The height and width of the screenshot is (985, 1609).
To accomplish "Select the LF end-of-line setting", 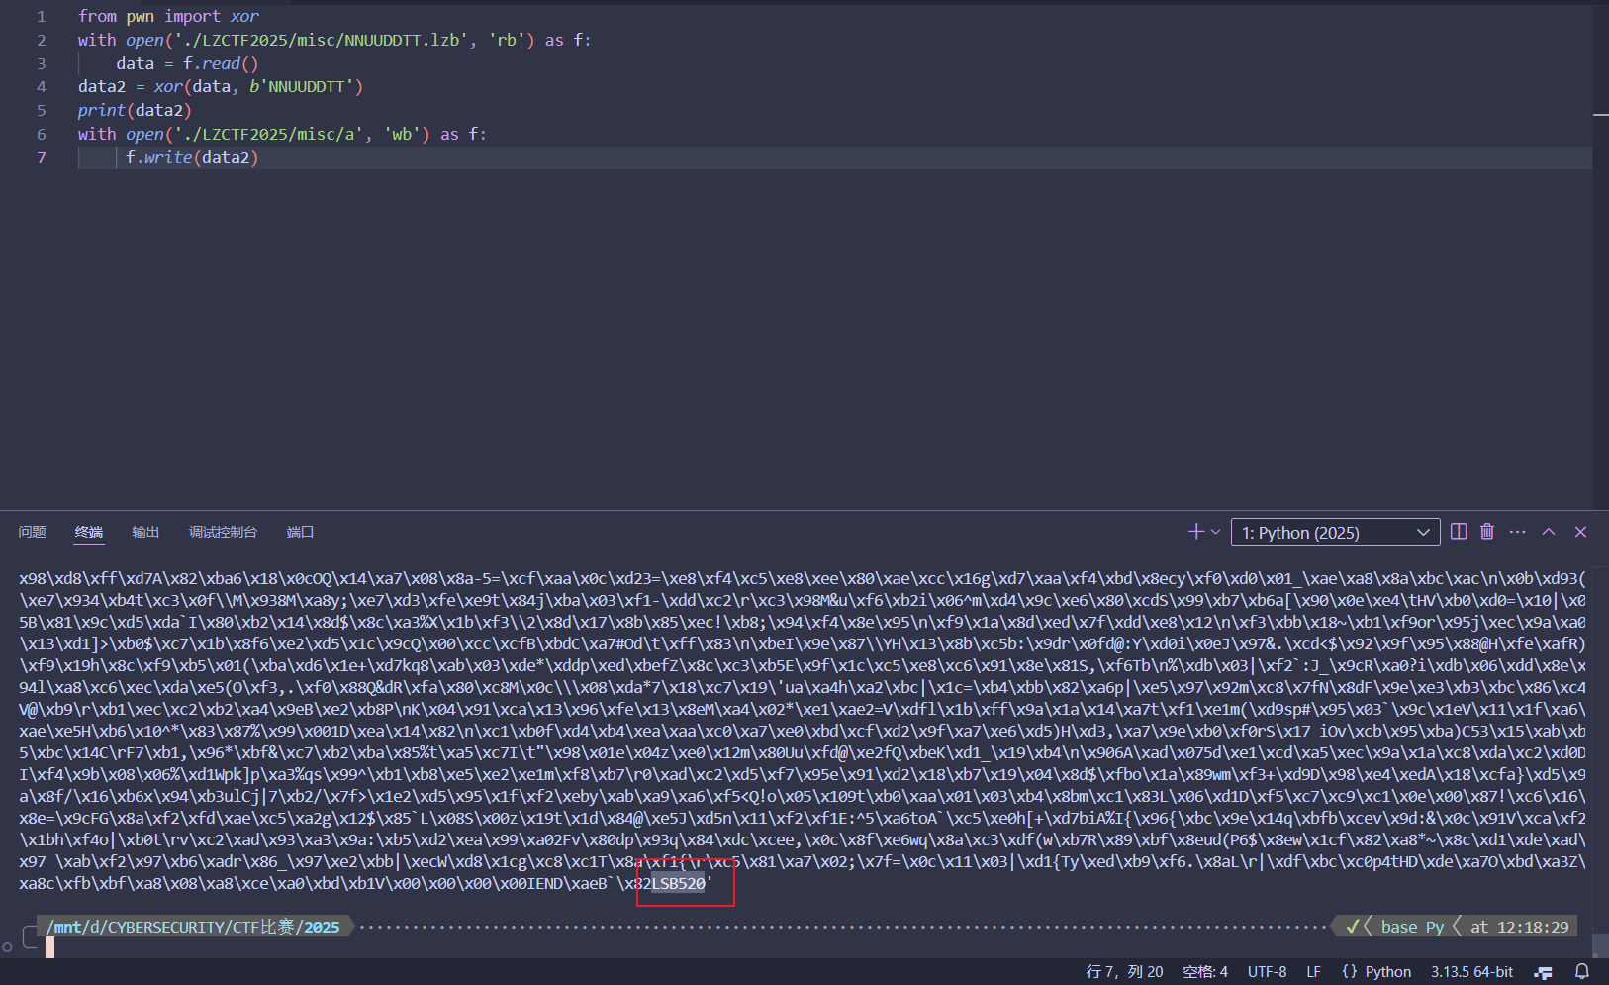I will (x=1313, y=972).
